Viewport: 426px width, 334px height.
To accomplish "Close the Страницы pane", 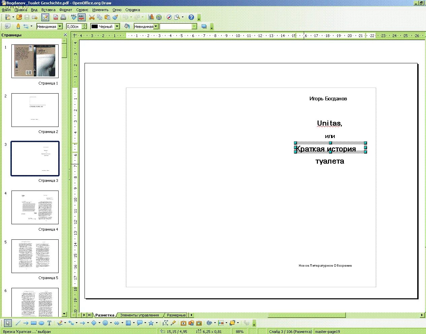I will (x=65, y=35).
